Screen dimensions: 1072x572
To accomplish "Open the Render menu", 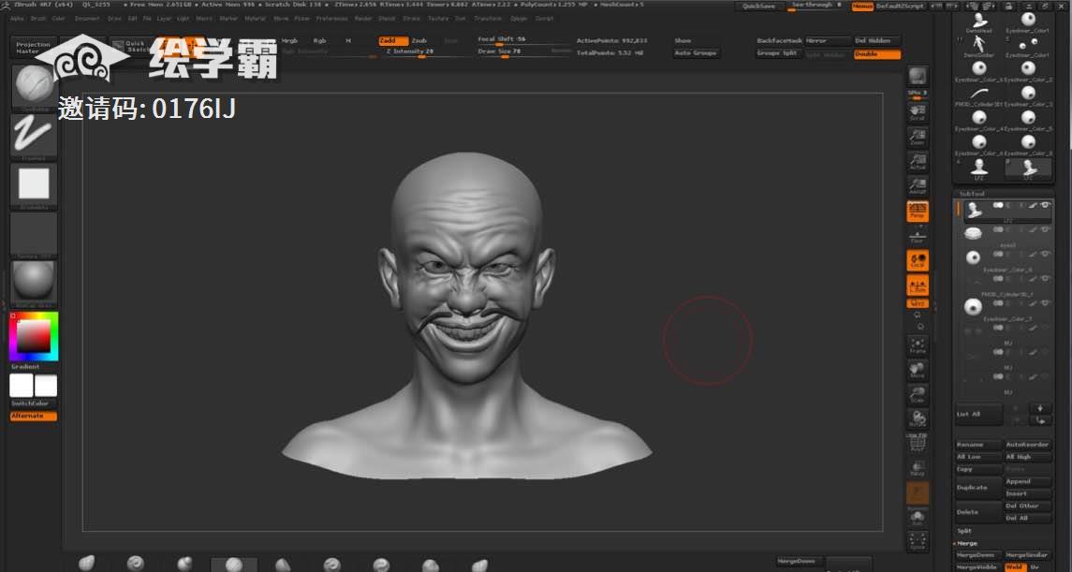I will tap(363, 19).
